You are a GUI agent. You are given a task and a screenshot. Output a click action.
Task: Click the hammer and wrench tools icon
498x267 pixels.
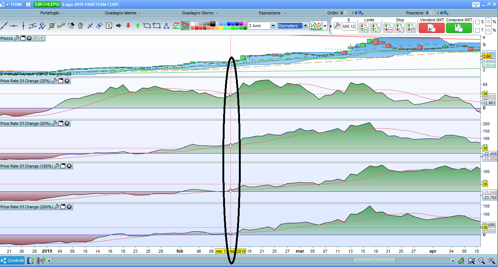(x=71, y=26)
